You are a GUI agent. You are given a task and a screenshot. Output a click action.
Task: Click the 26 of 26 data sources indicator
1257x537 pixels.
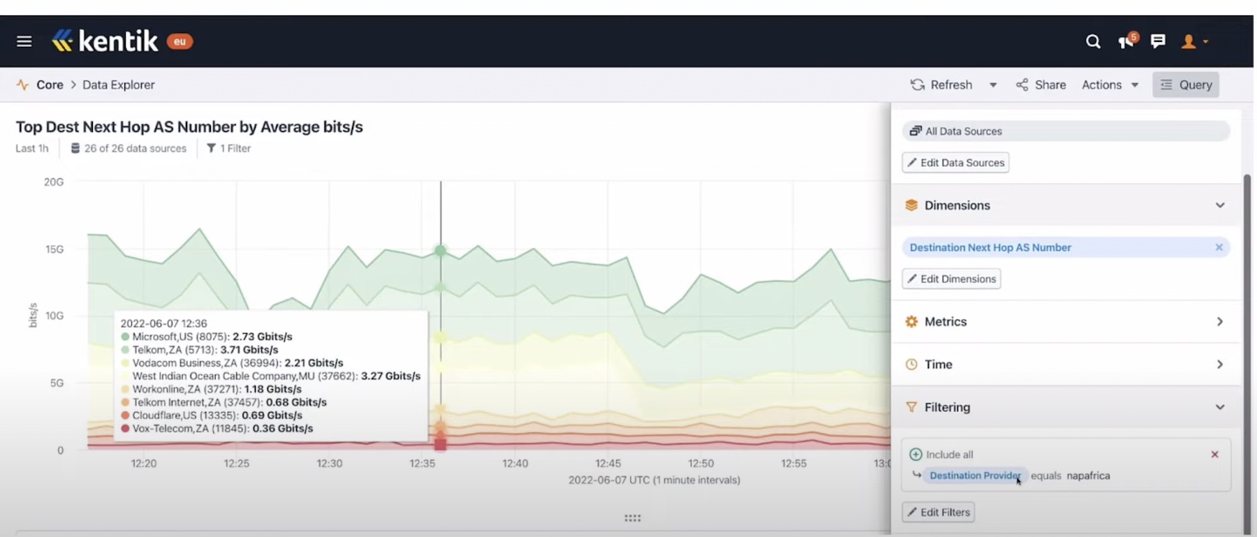pos(128,148)
